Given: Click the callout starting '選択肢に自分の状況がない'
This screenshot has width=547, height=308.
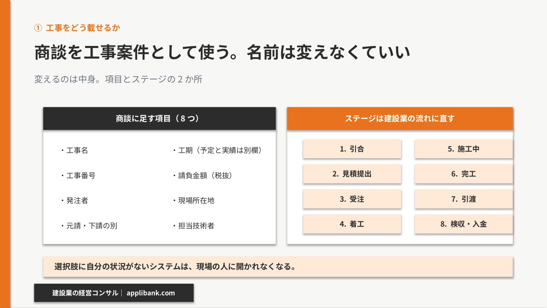Looking at the screenshot, I should tap(278, 267).
